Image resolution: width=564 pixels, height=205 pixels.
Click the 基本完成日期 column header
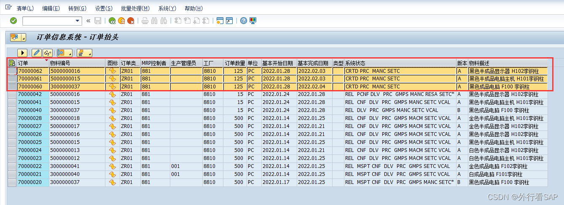[314, 63]
